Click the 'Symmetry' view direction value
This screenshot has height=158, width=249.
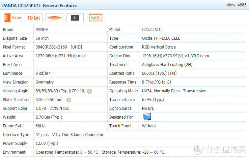coord(45,82)
